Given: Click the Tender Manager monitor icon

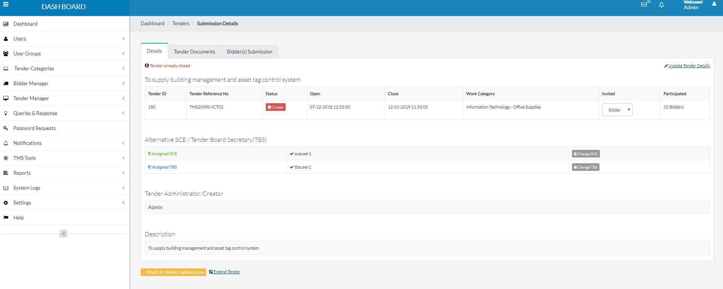Looking at the screenshot, I should [6, 98].
